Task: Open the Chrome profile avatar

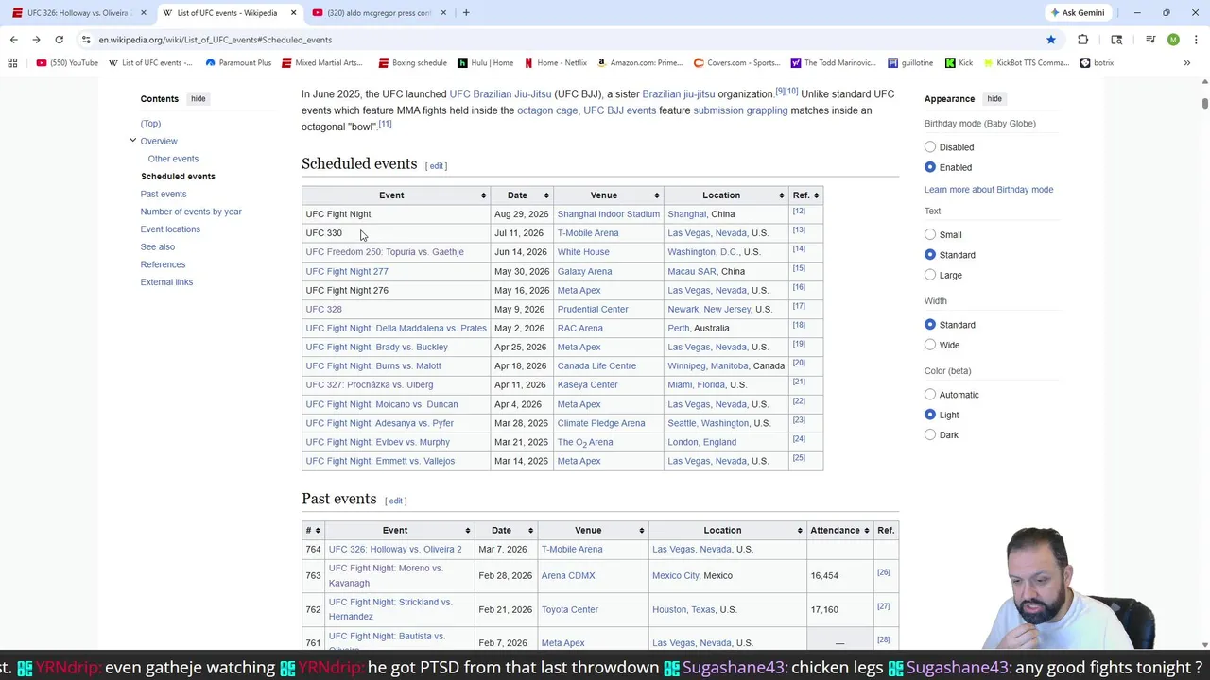Action: pyautogui.click(x=1173, y=40)
